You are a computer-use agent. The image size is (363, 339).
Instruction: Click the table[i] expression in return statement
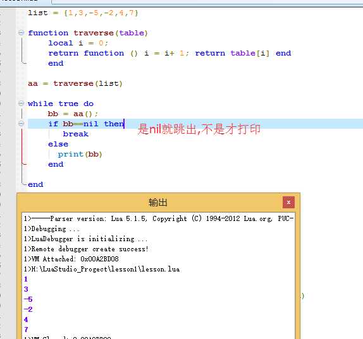(250, 53)
